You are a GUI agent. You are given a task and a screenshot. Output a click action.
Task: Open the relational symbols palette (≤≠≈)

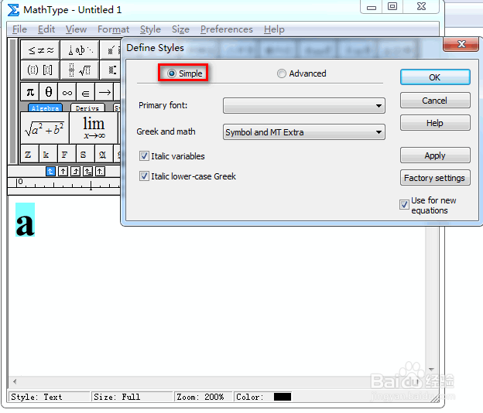coord(41,49)
